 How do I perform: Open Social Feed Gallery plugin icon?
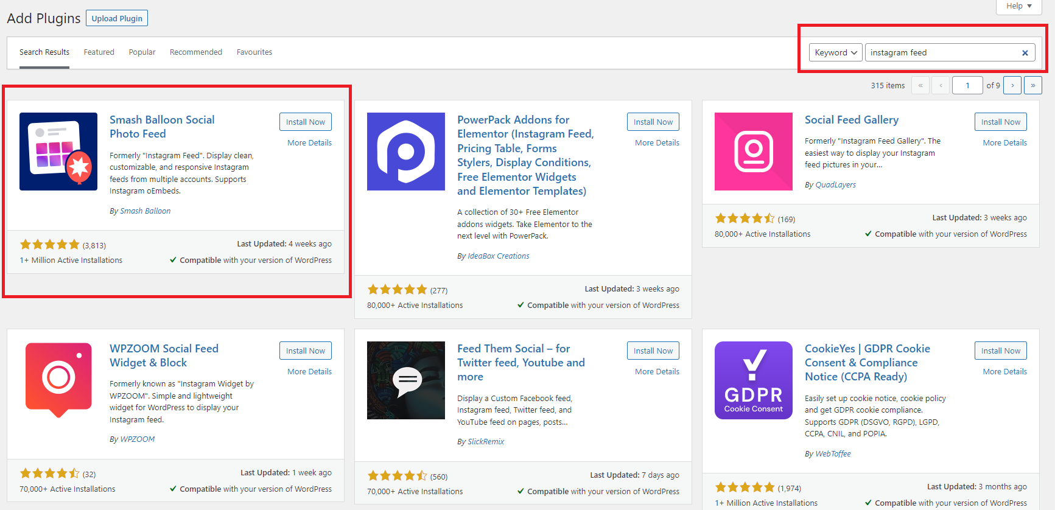pyautogui.click(x=754, y=152)
